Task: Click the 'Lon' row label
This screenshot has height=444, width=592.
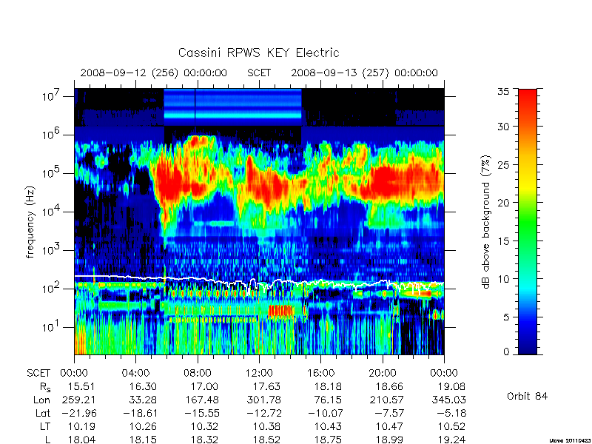Action: [42, 400]
